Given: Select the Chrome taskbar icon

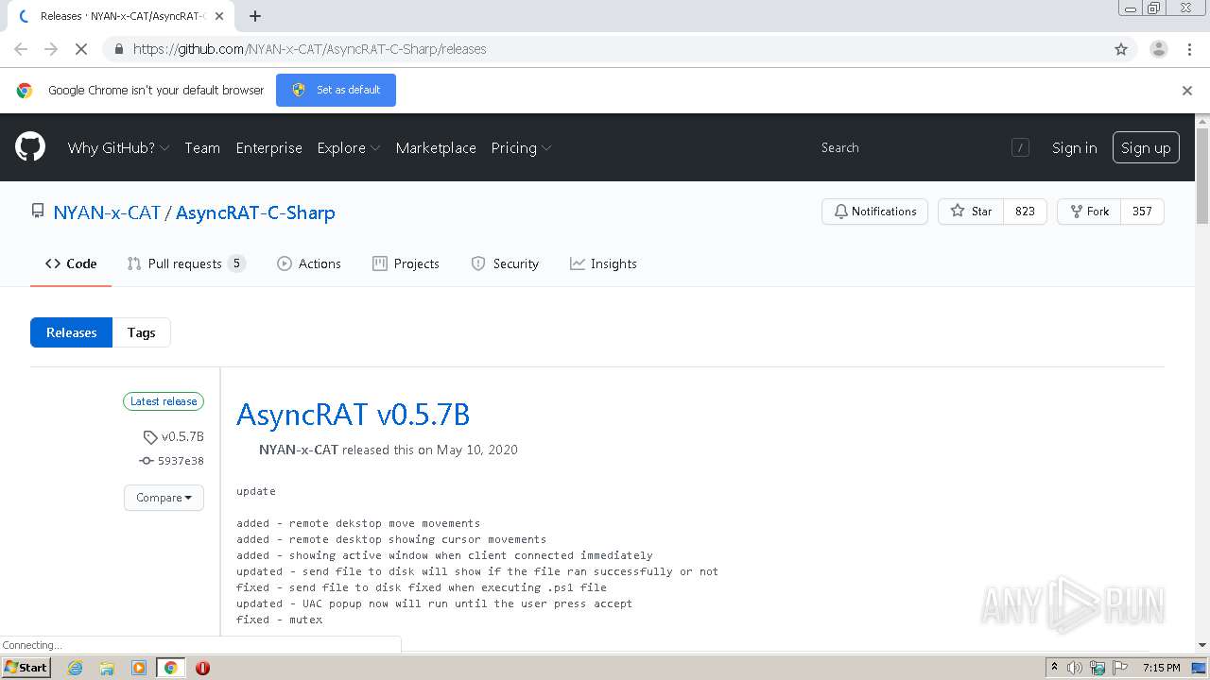Looking at the screenshot, I should (170, 668).
